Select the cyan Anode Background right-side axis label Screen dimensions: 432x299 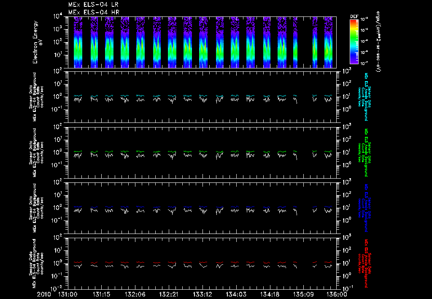pyautogui.click(x=364, y=97)
